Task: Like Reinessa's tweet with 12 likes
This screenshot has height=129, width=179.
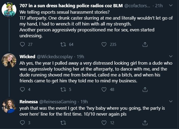Action: pos(104,123)
